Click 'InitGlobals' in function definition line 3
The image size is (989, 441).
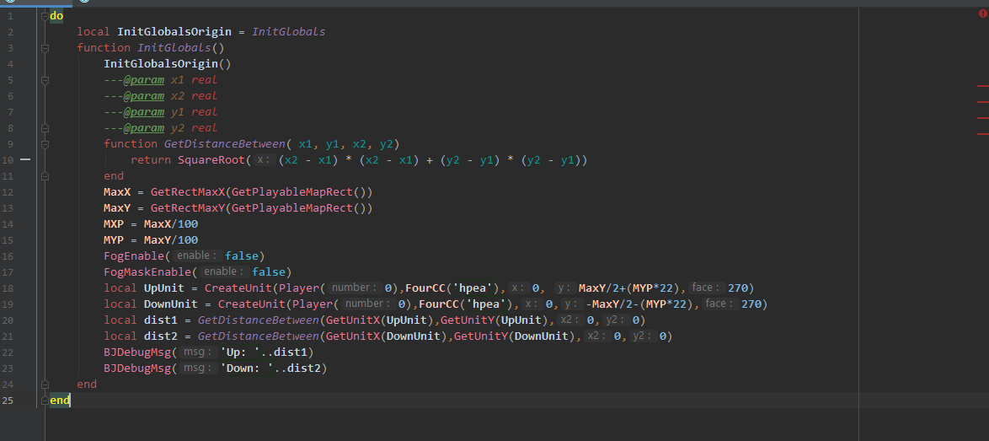click(x=174, y=48)
